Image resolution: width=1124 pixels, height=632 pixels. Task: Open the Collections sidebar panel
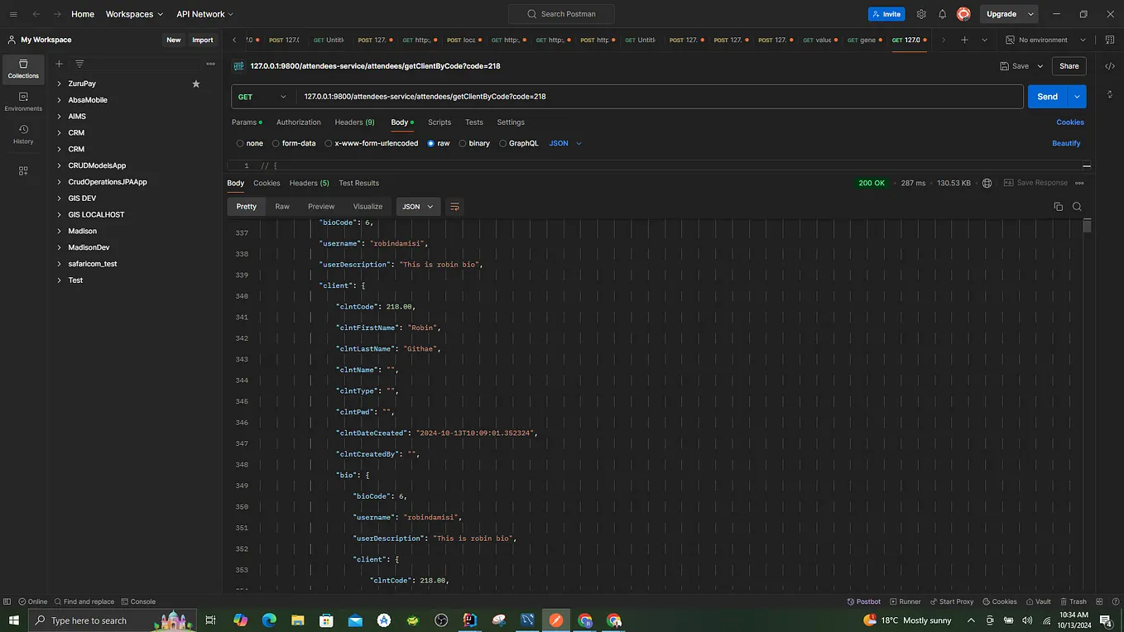click(22, 69)
